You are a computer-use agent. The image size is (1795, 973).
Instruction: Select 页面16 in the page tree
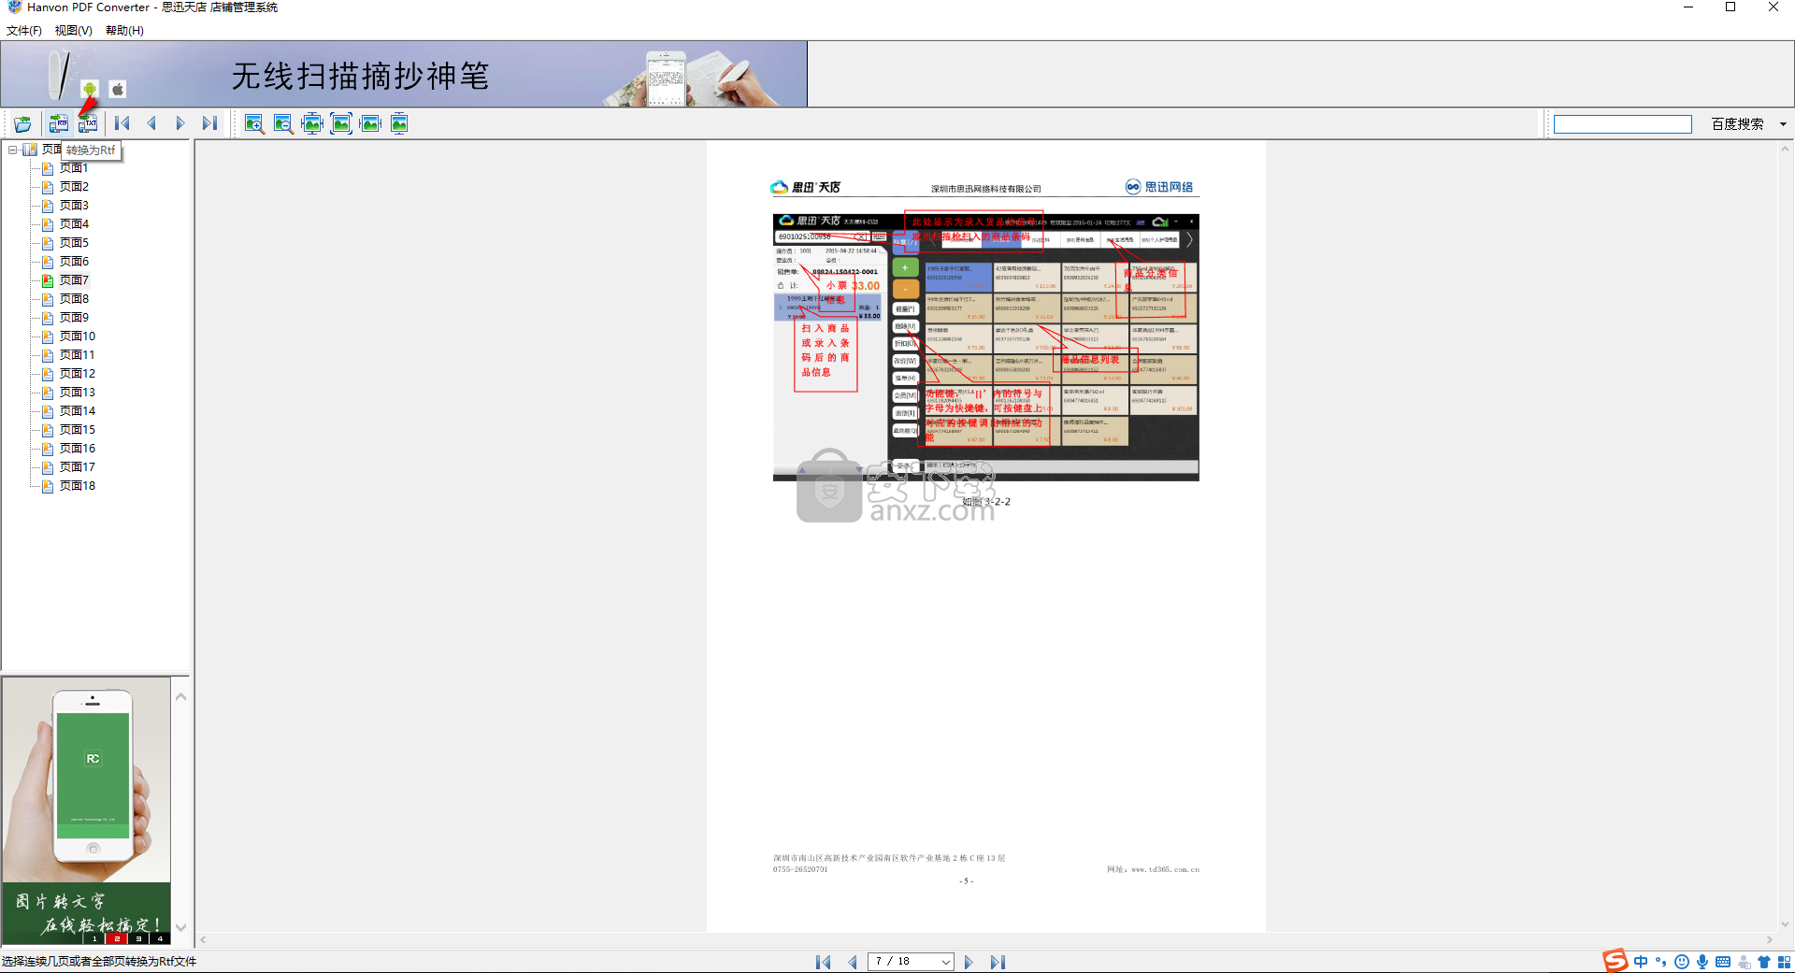(77, 449)
